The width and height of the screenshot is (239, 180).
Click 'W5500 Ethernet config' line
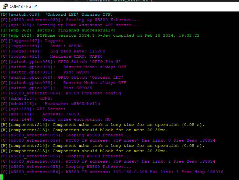[x=61, y=93]
